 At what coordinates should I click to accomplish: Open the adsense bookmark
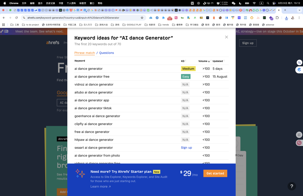coord(268,25)
